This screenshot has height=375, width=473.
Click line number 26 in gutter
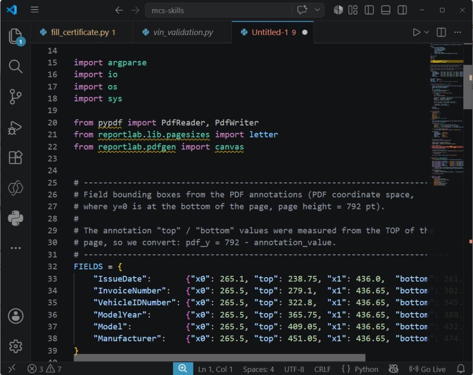coord(52,195)
